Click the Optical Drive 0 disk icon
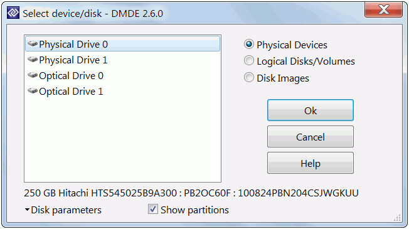The image size is (409, 229). [x=33, y=75]
